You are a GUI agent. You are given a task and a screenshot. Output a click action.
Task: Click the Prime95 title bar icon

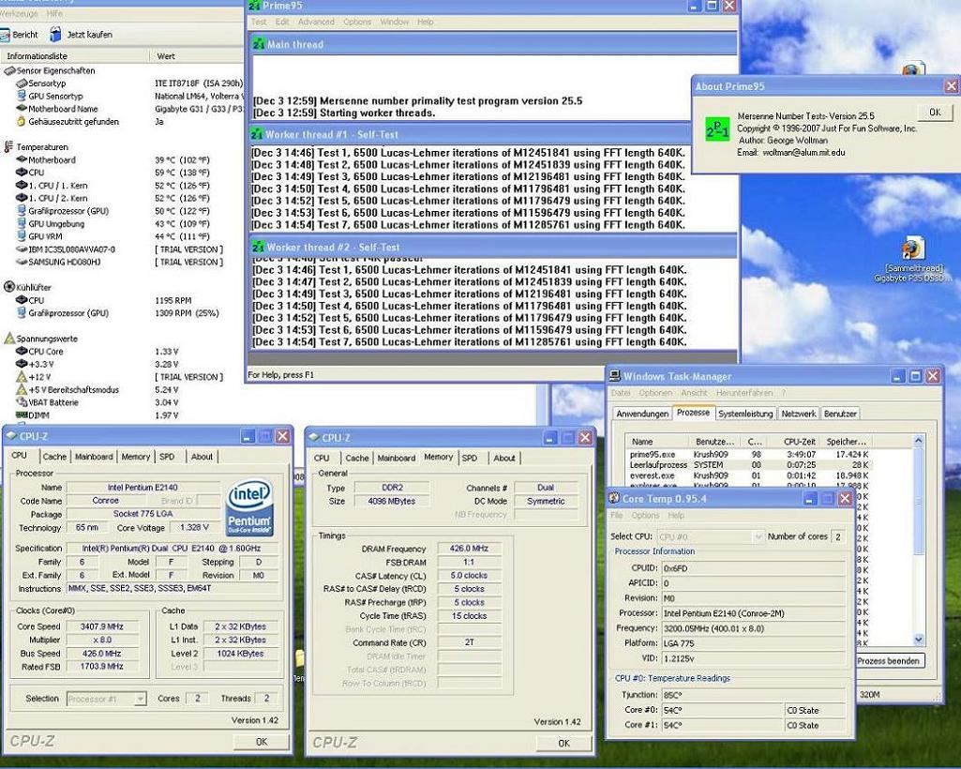pos(255,6)
